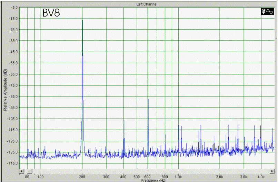
Task: Click the -5.0 value atop the amplitude axis
Action: pos(14,7)
